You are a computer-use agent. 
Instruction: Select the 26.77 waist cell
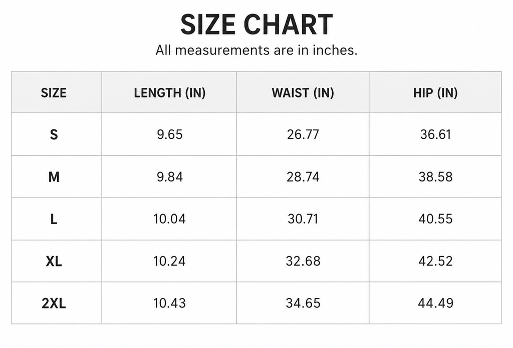point(303,134)
